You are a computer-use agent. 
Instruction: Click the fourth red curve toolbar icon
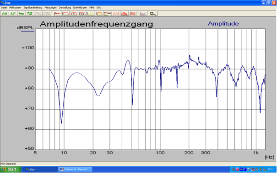pos(82,14)
